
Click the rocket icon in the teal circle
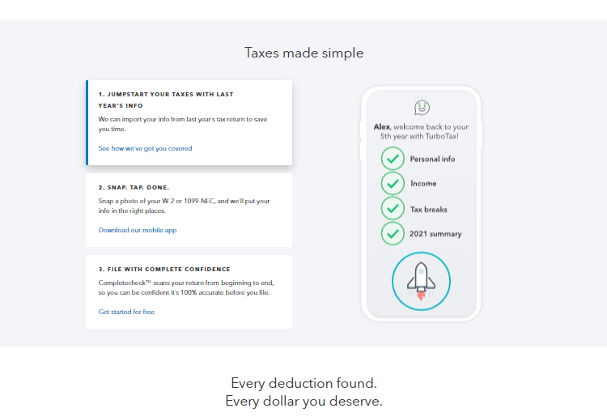(x=421, y=281)
